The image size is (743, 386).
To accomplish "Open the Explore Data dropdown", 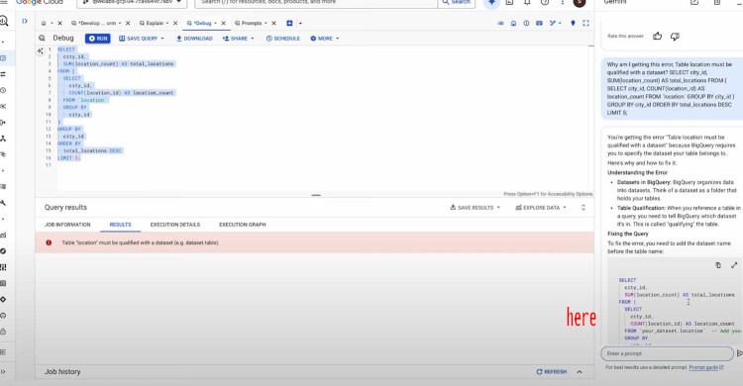I will (541, 208).
